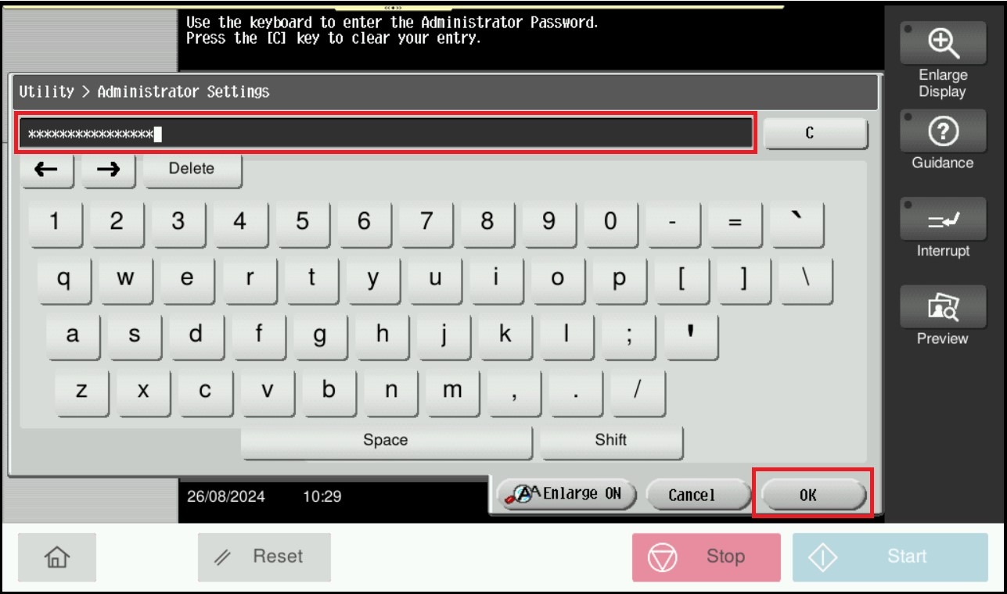Clear the entry with the C key
The width and height of the screenshot is (1007, 594).
click(815, 134)
